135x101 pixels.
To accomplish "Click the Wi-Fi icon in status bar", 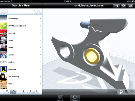I will (x=11, y=1).
